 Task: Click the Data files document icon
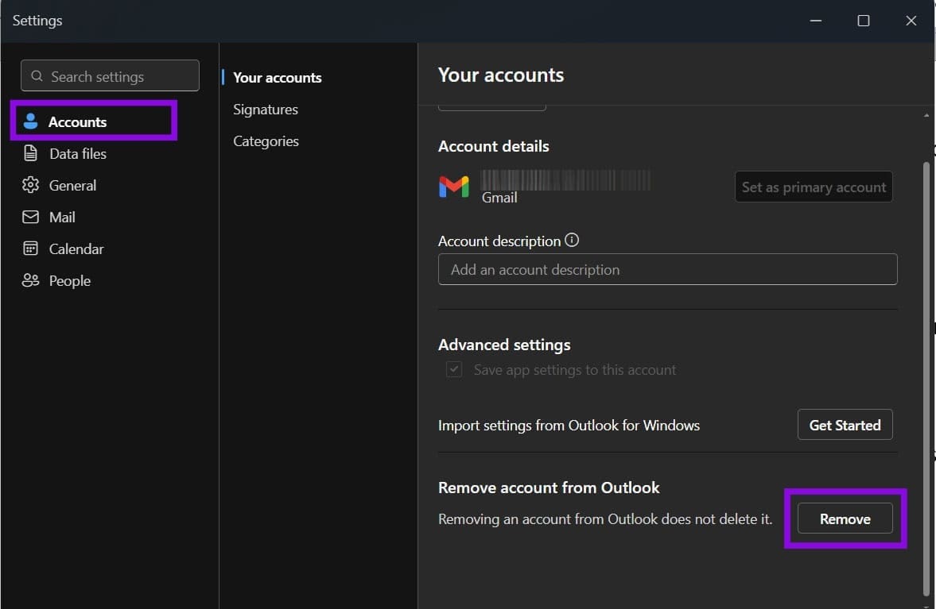(30, 153)
